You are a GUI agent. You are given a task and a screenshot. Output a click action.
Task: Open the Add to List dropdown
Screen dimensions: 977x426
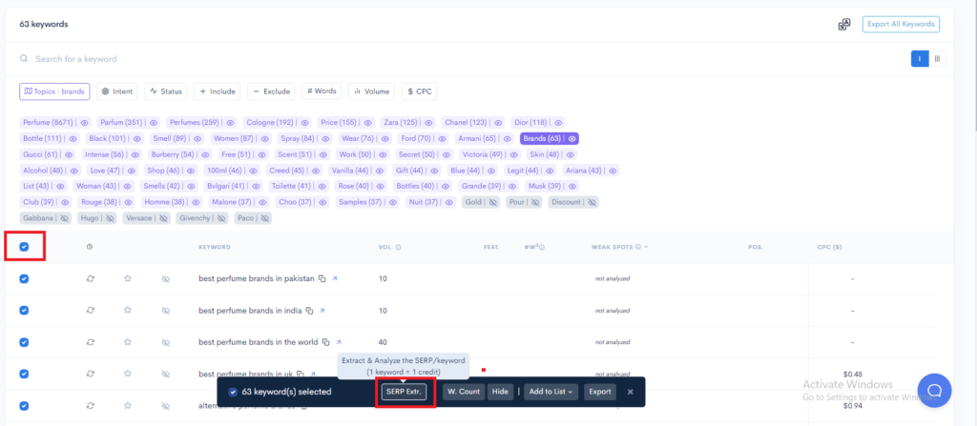[x=551, y=392]
